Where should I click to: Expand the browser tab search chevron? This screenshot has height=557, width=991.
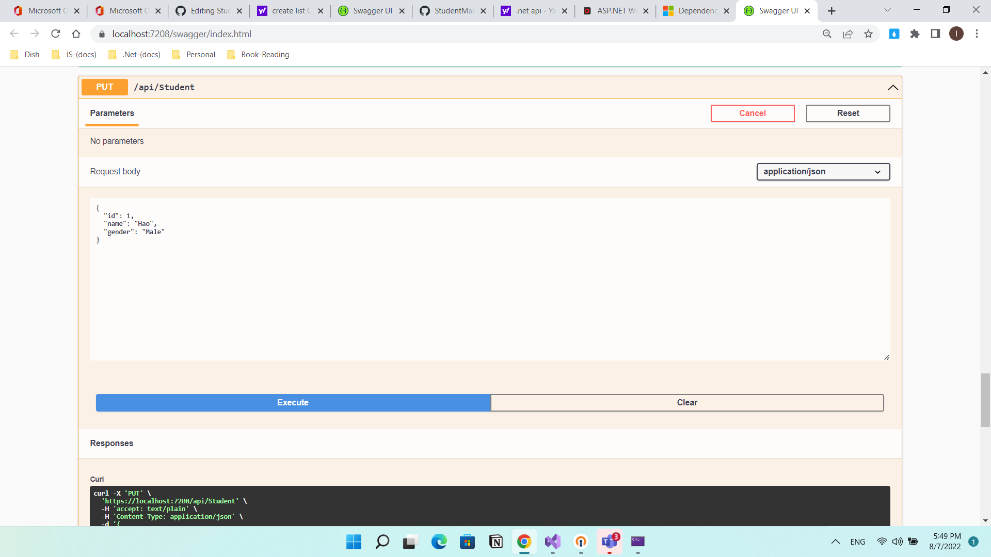point(887,10)
